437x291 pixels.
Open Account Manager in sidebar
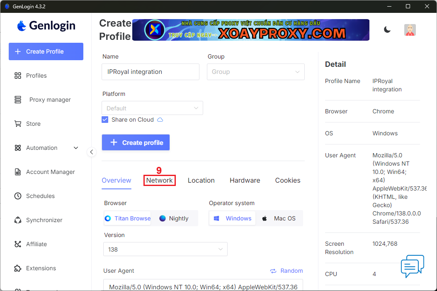(x=50, y=172)
